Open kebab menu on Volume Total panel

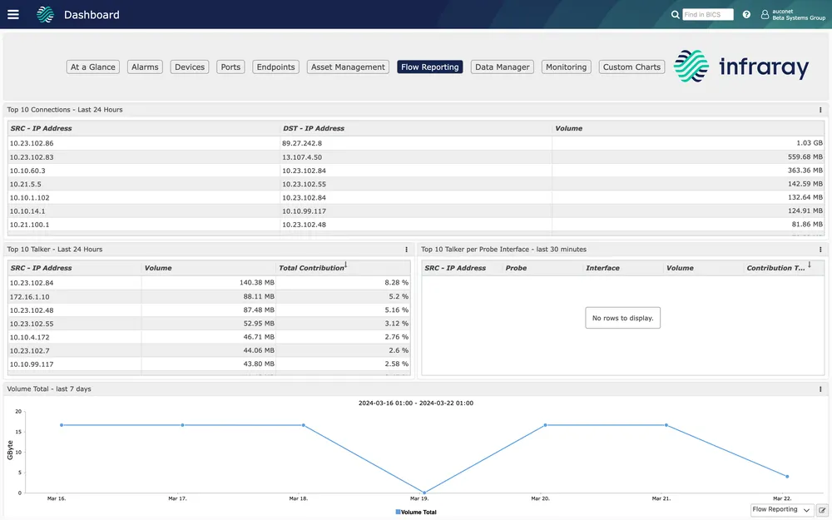coord(820,389)
